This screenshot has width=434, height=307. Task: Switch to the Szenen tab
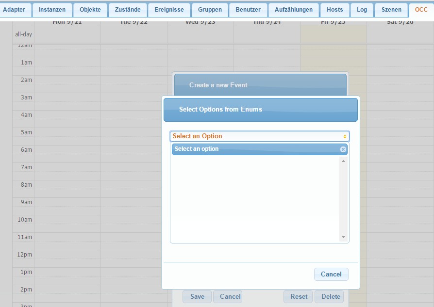point(391,10)
